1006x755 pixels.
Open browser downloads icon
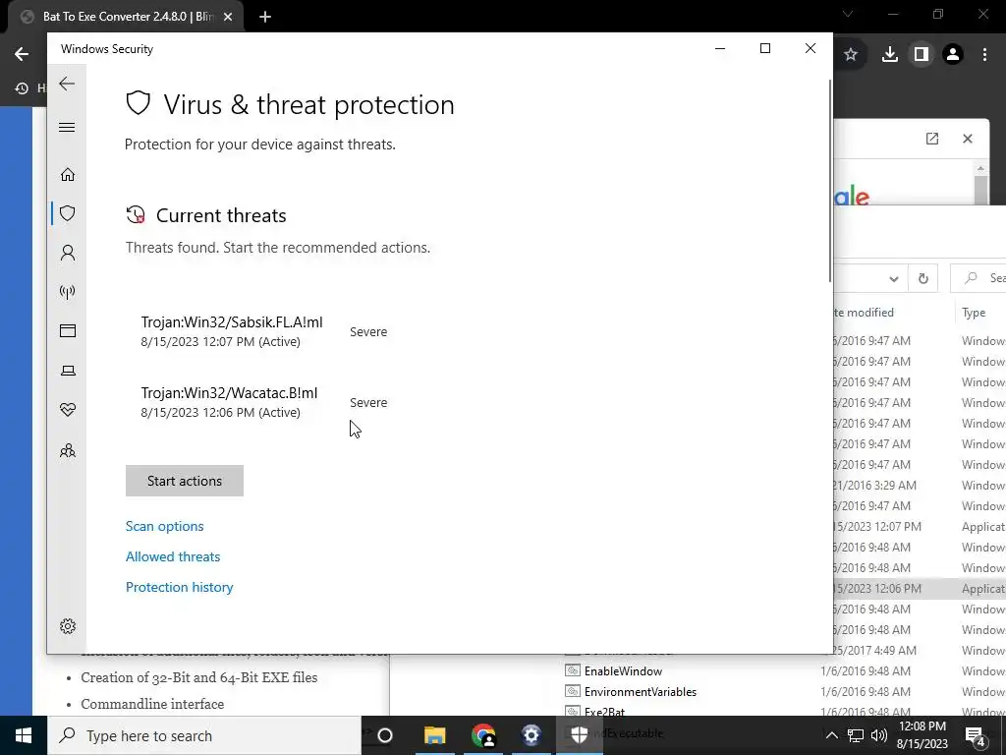[889, 55]
